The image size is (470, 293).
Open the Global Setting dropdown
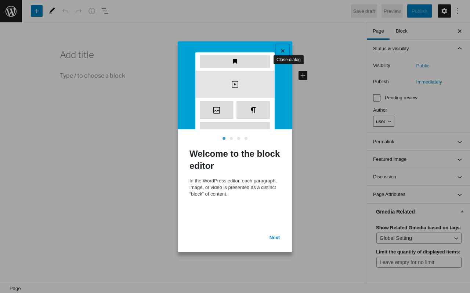click(419, 238)
